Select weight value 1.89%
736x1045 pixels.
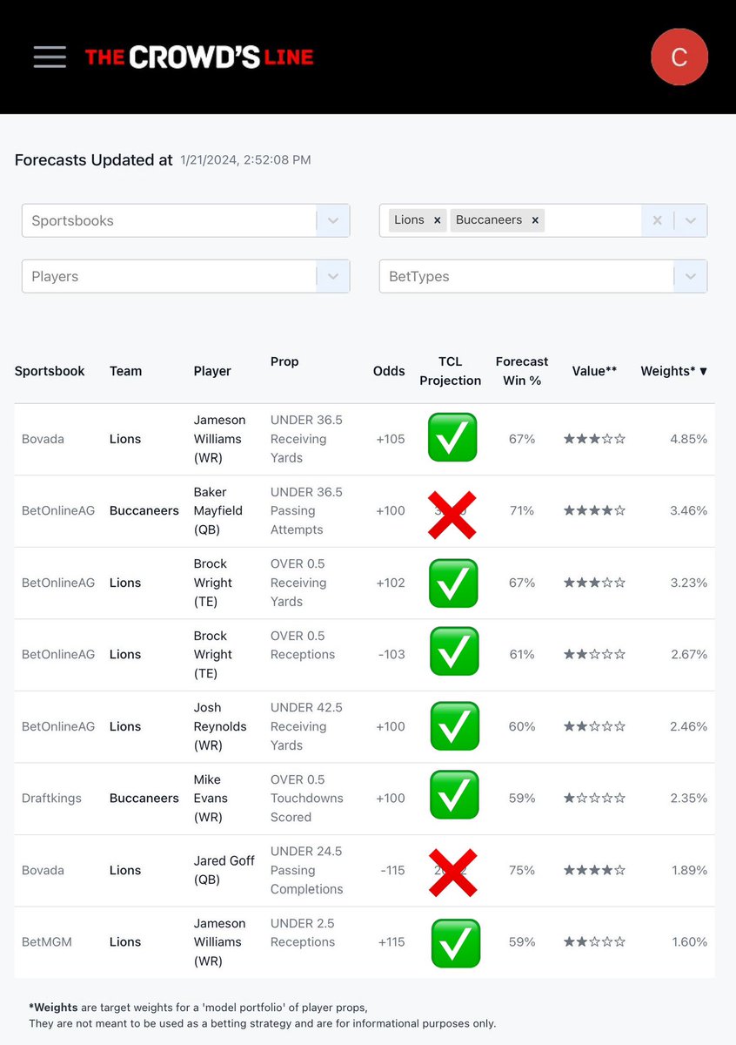pos(689,870)
